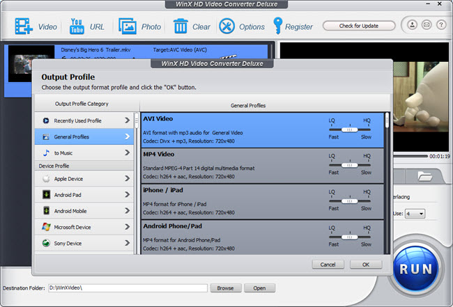Close the main window with X
The image size is (453, 307).
[x=440, y=3]
